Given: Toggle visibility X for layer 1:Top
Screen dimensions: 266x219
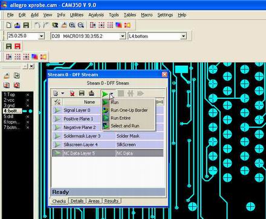Looking at the screenshot, I should (x=28, y=95).
